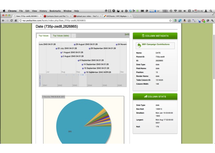This screenshot has height=153, width=215.
Task: Click the Wi-Fi status icon
Action: tap(175, 11)
